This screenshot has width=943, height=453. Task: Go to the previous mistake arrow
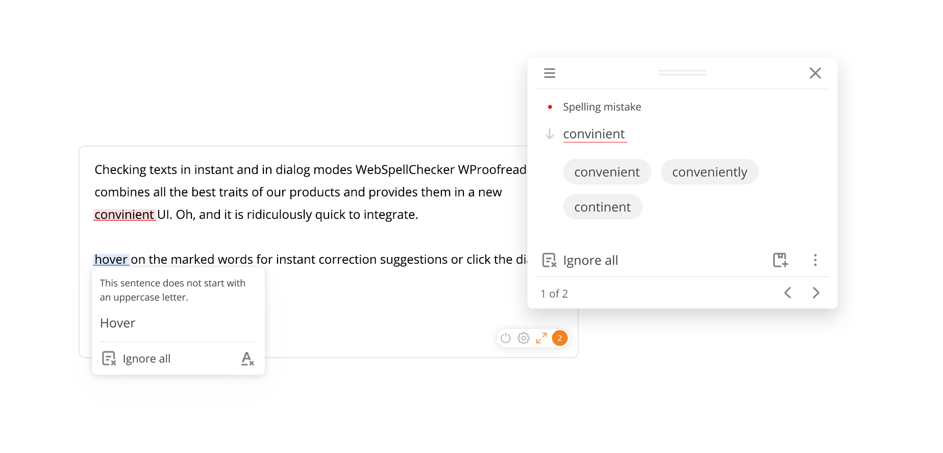coord(788,292)
